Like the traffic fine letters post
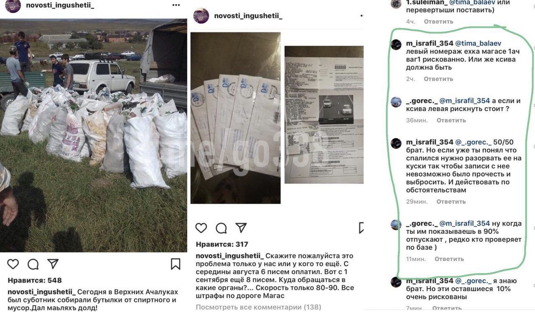 tap(201, 228)
